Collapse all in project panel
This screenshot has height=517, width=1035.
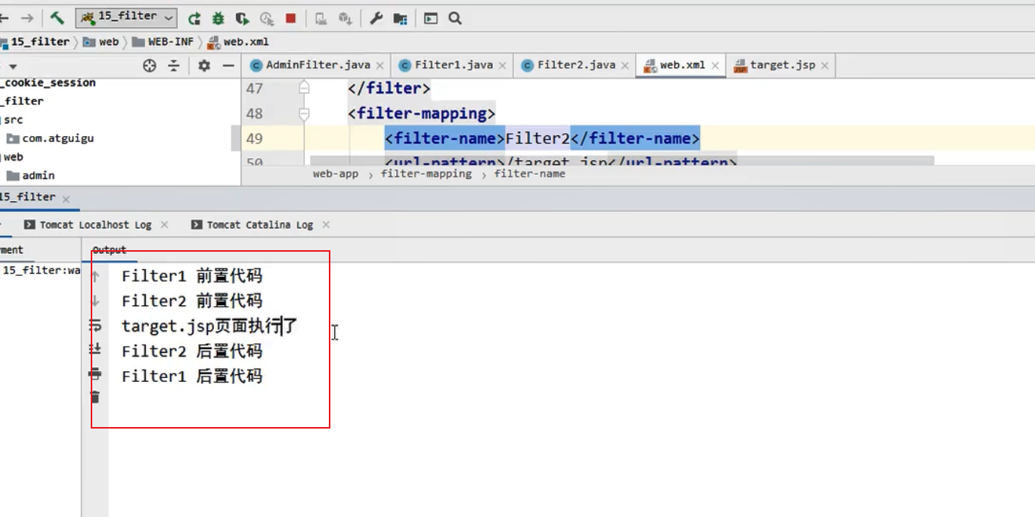(174, 66)
